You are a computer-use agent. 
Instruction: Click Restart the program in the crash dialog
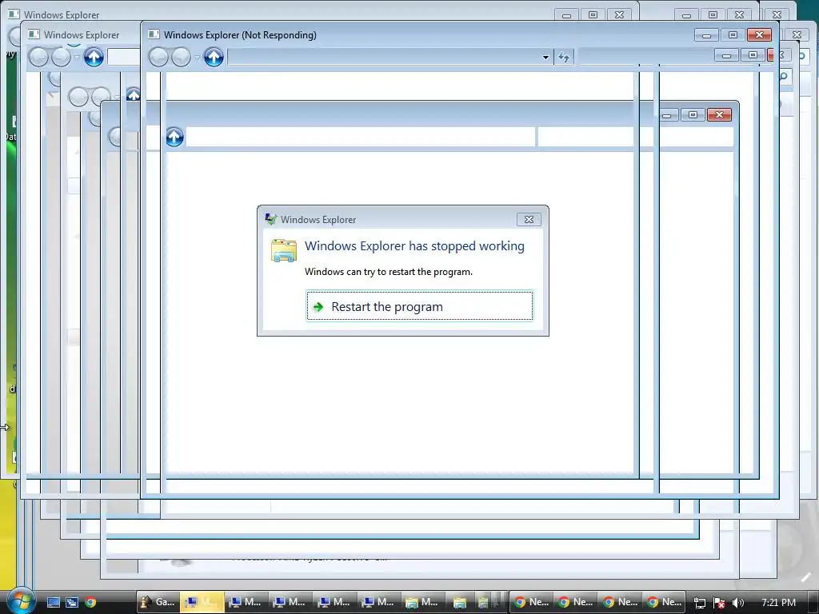pos(419,306)
